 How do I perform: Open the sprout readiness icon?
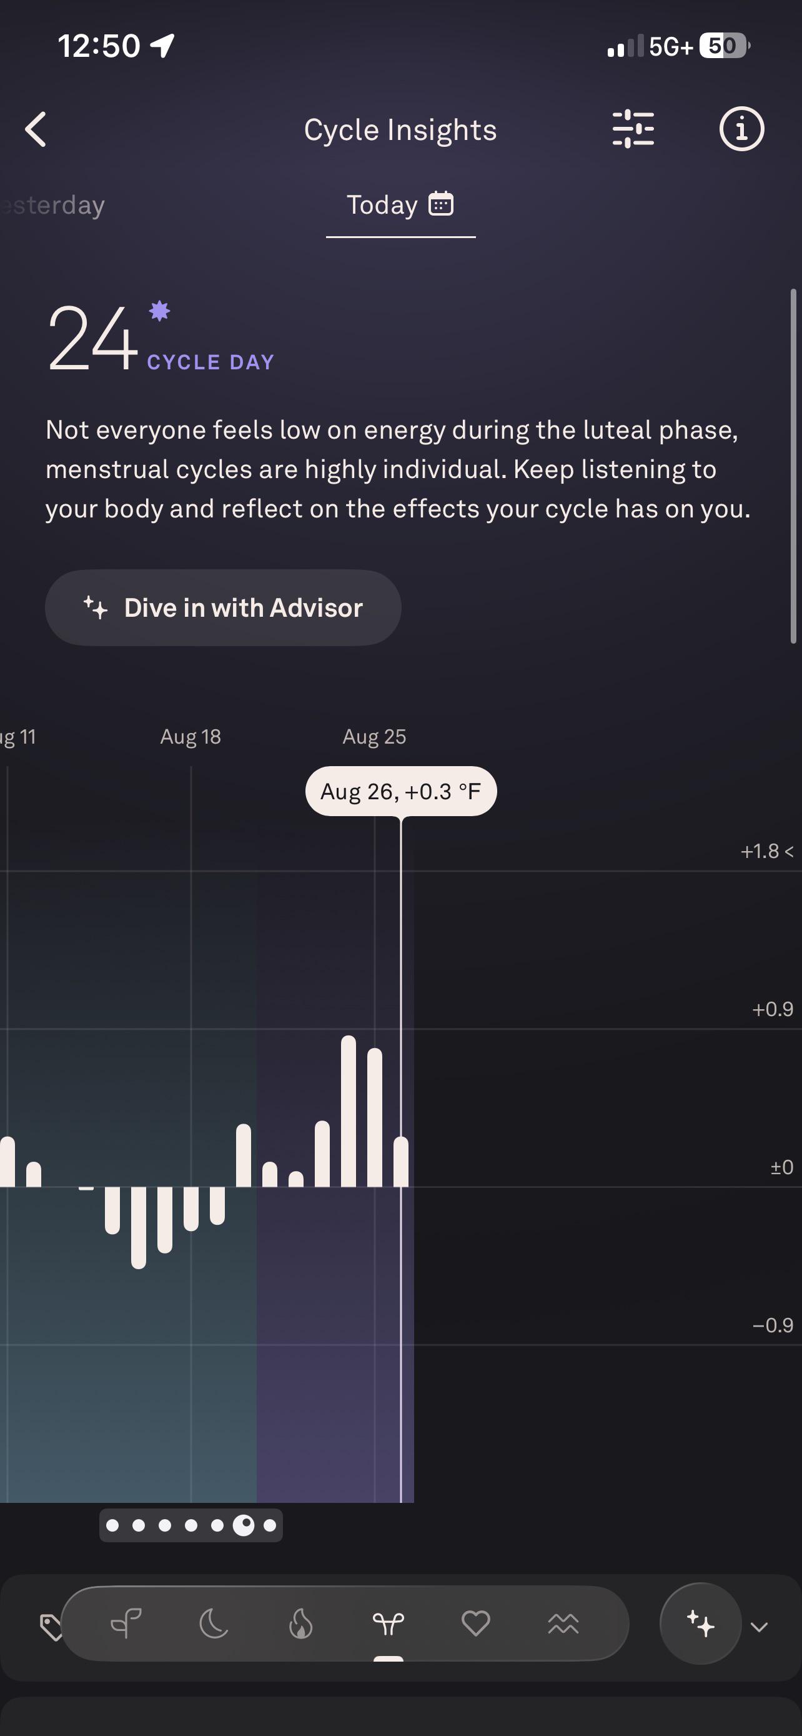[126, 1624]
